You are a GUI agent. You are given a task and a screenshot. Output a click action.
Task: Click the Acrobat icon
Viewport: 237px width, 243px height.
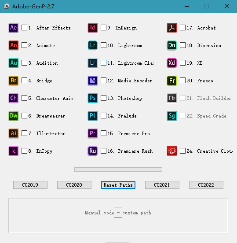172,28
